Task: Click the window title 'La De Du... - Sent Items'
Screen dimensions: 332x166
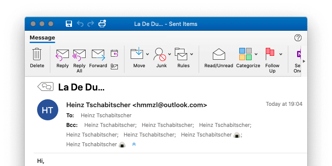Action: point(166,24)
